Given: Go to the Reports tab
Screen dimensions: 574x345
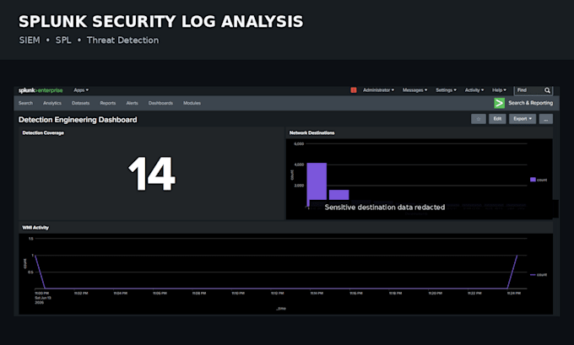Looking at the screenshot, I should click(108, 103).
